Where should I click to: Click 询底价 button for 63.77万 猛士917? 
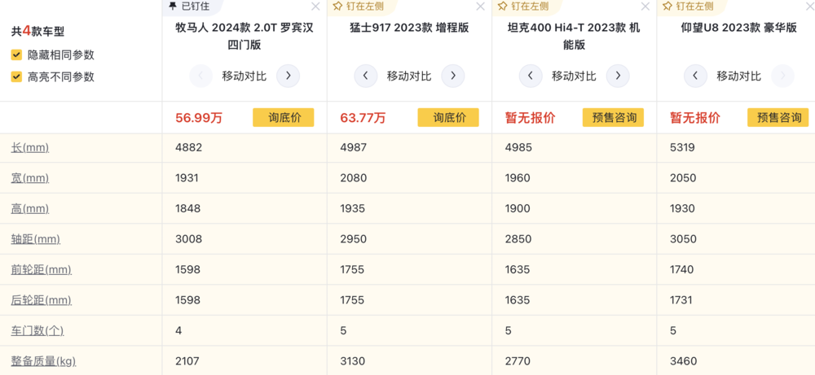click(x=448, y=118)
